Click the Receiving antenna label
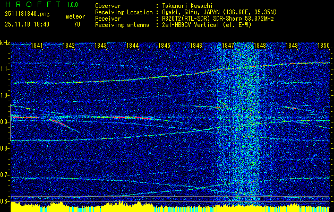This screenshot has width=334, height=212. pos(122,25)
